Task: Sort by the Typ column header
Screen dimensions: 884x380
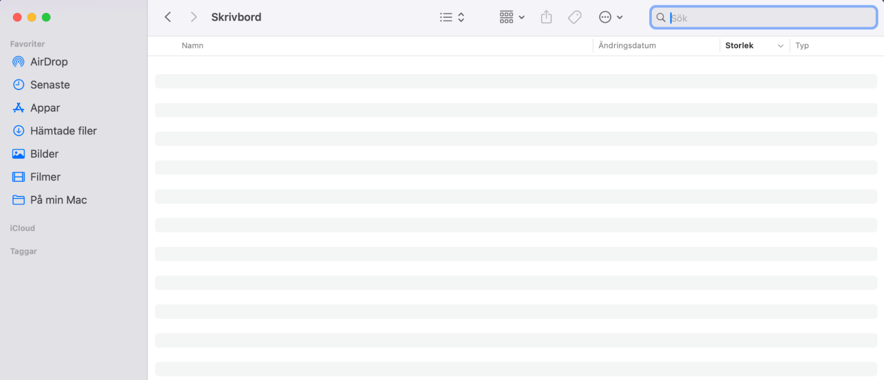Action: point(802,45)
